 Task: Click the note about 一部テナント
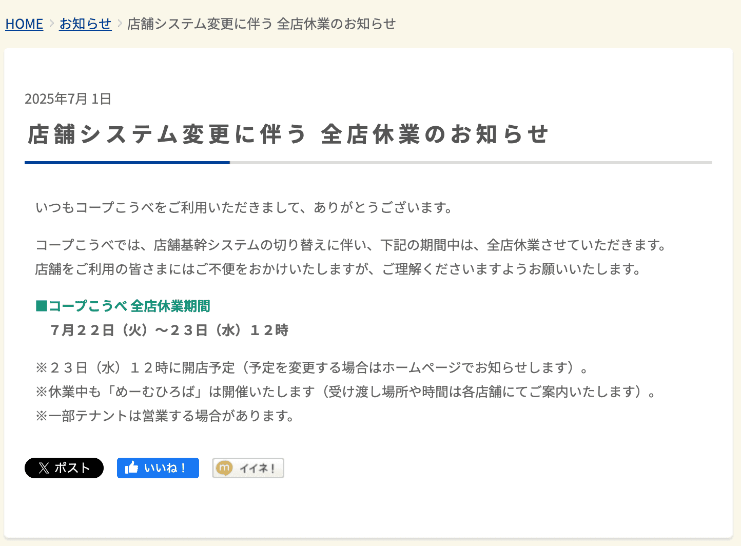click(x=165, y=415)
